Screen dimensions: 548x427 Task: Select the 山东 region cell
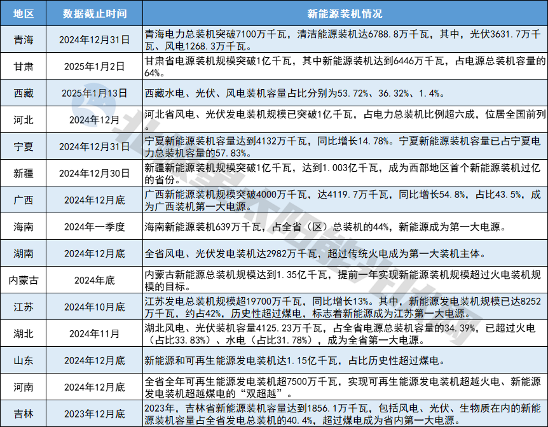tap(24, 360)
